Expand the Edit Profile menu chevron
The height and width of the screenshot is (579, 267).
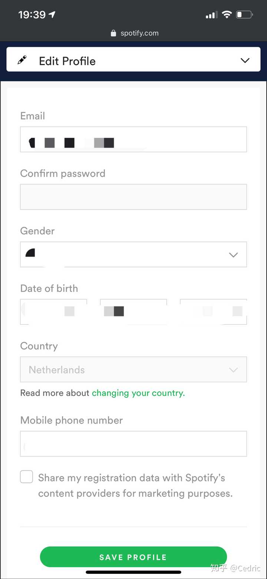pyautogui.click(x=245, y=60)
